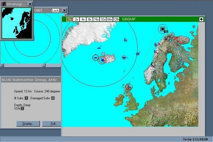The width and height of the screenshot is (213, 142).
Task: Set time compression to 1x
Action: [x=69, y=19]
